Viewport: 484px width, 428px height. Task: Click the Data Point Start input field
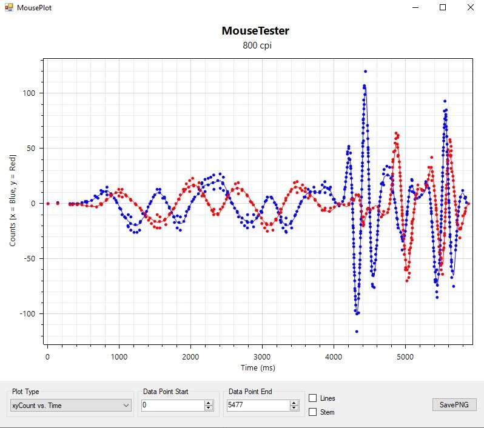172,405
